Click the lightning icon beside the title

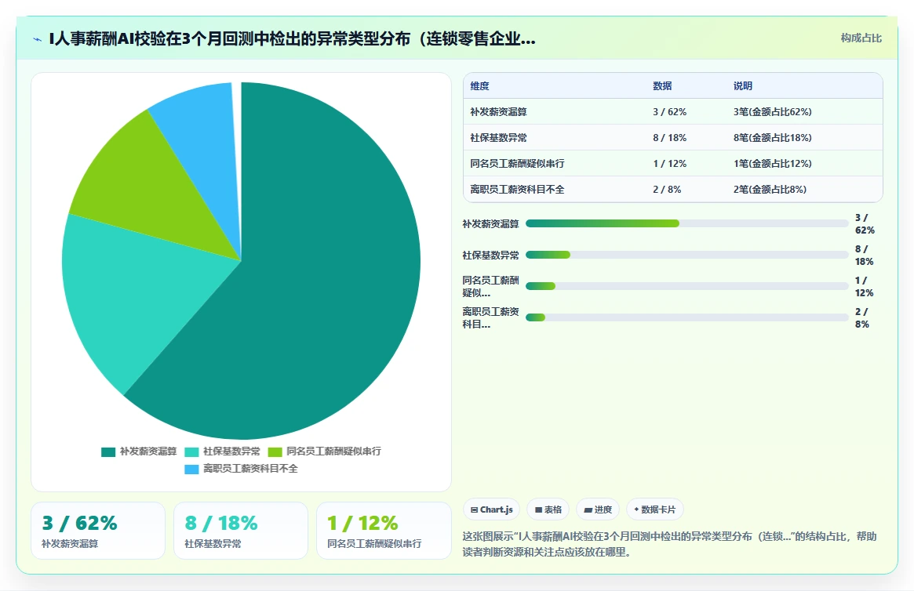pyautogui.click(x=38, y=40)
